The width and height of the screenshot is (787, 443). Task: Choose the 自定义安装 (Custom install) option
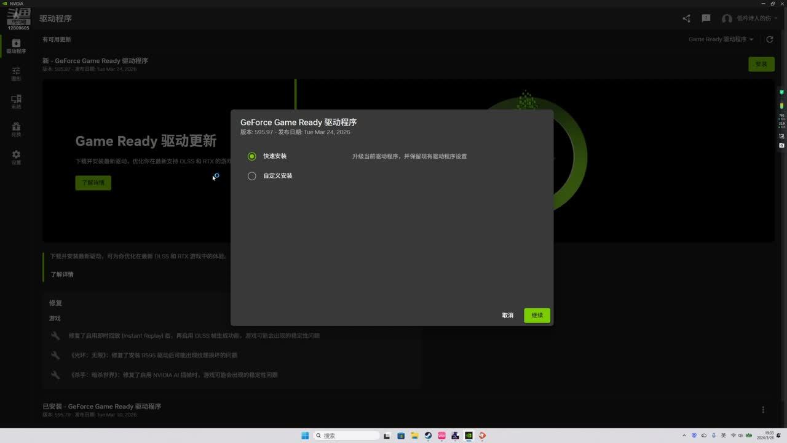click(251, 176)
